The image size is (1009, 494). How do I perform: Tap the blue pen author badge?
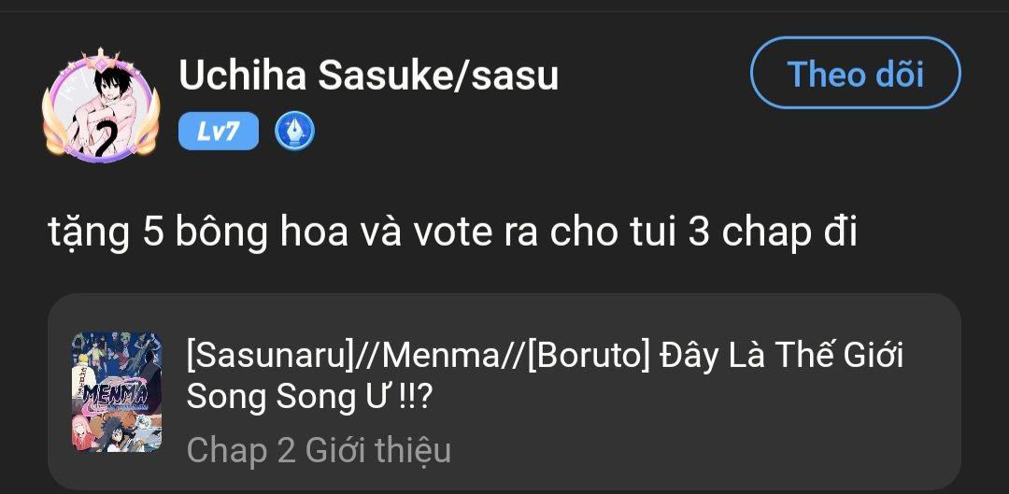pos(294,132)
